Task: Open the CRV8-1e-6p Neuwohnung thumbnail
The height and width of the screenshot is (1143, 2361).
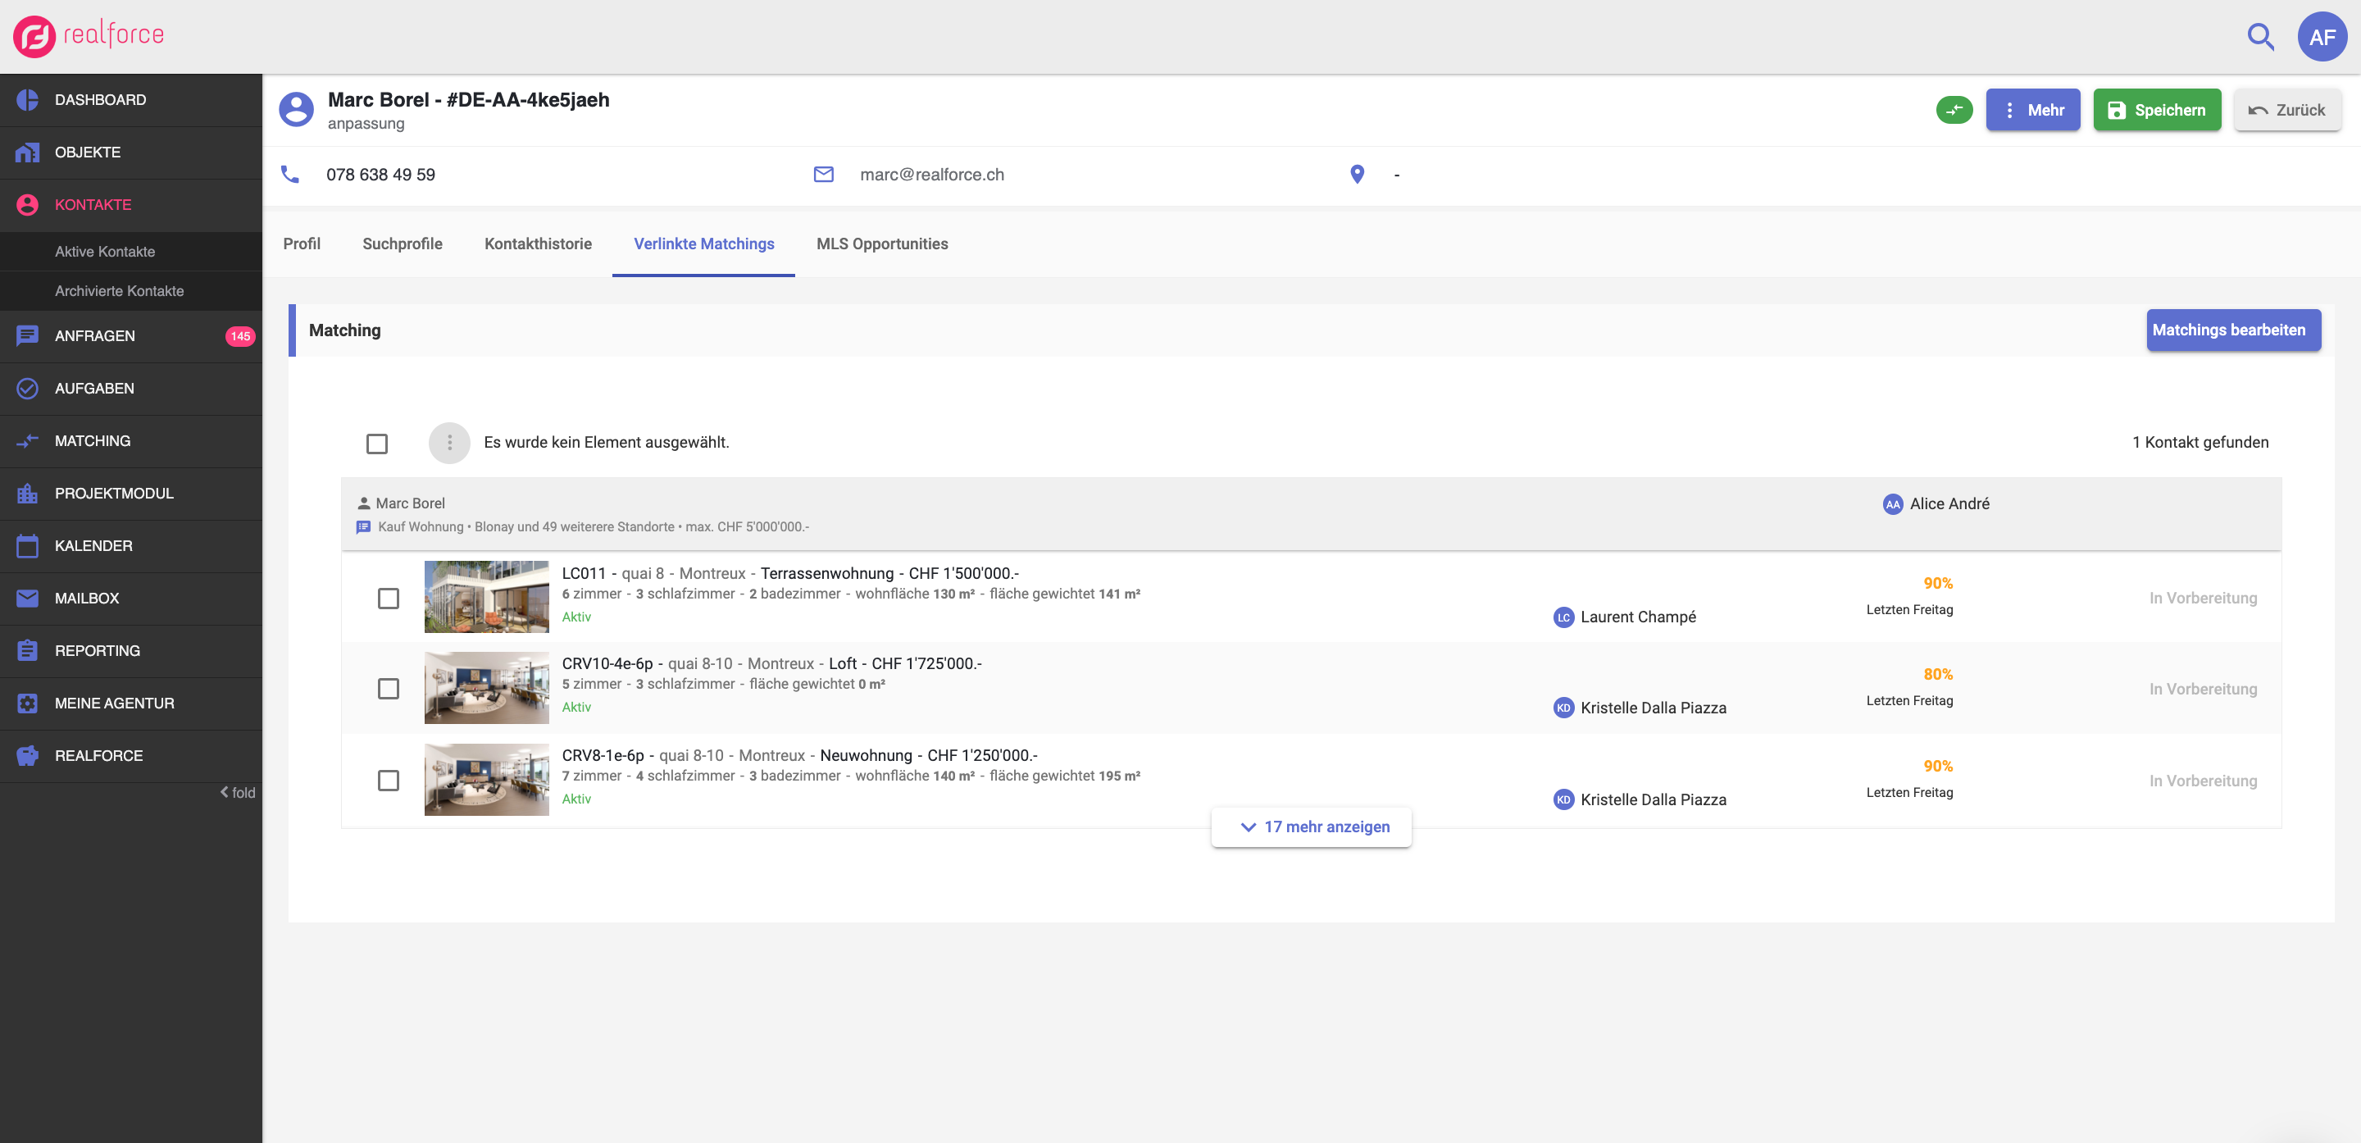Action: pos(487,779)
